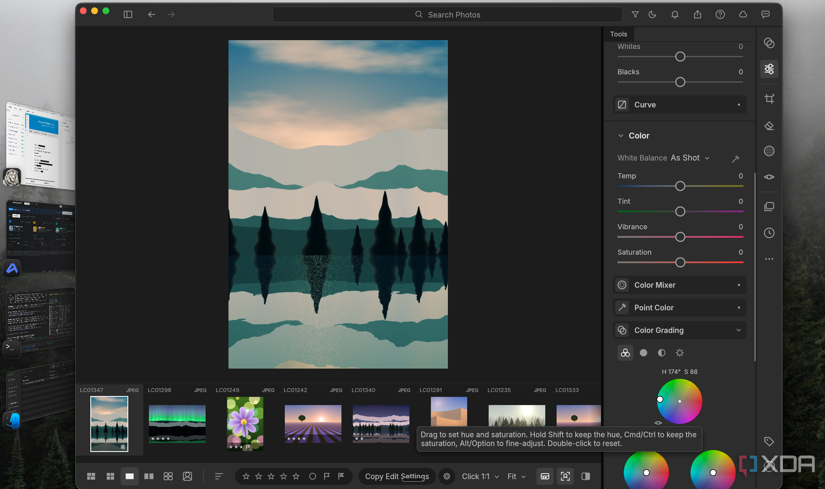
Task: Open the Fit zoom dropdown
Action: (x=516, y=476)
